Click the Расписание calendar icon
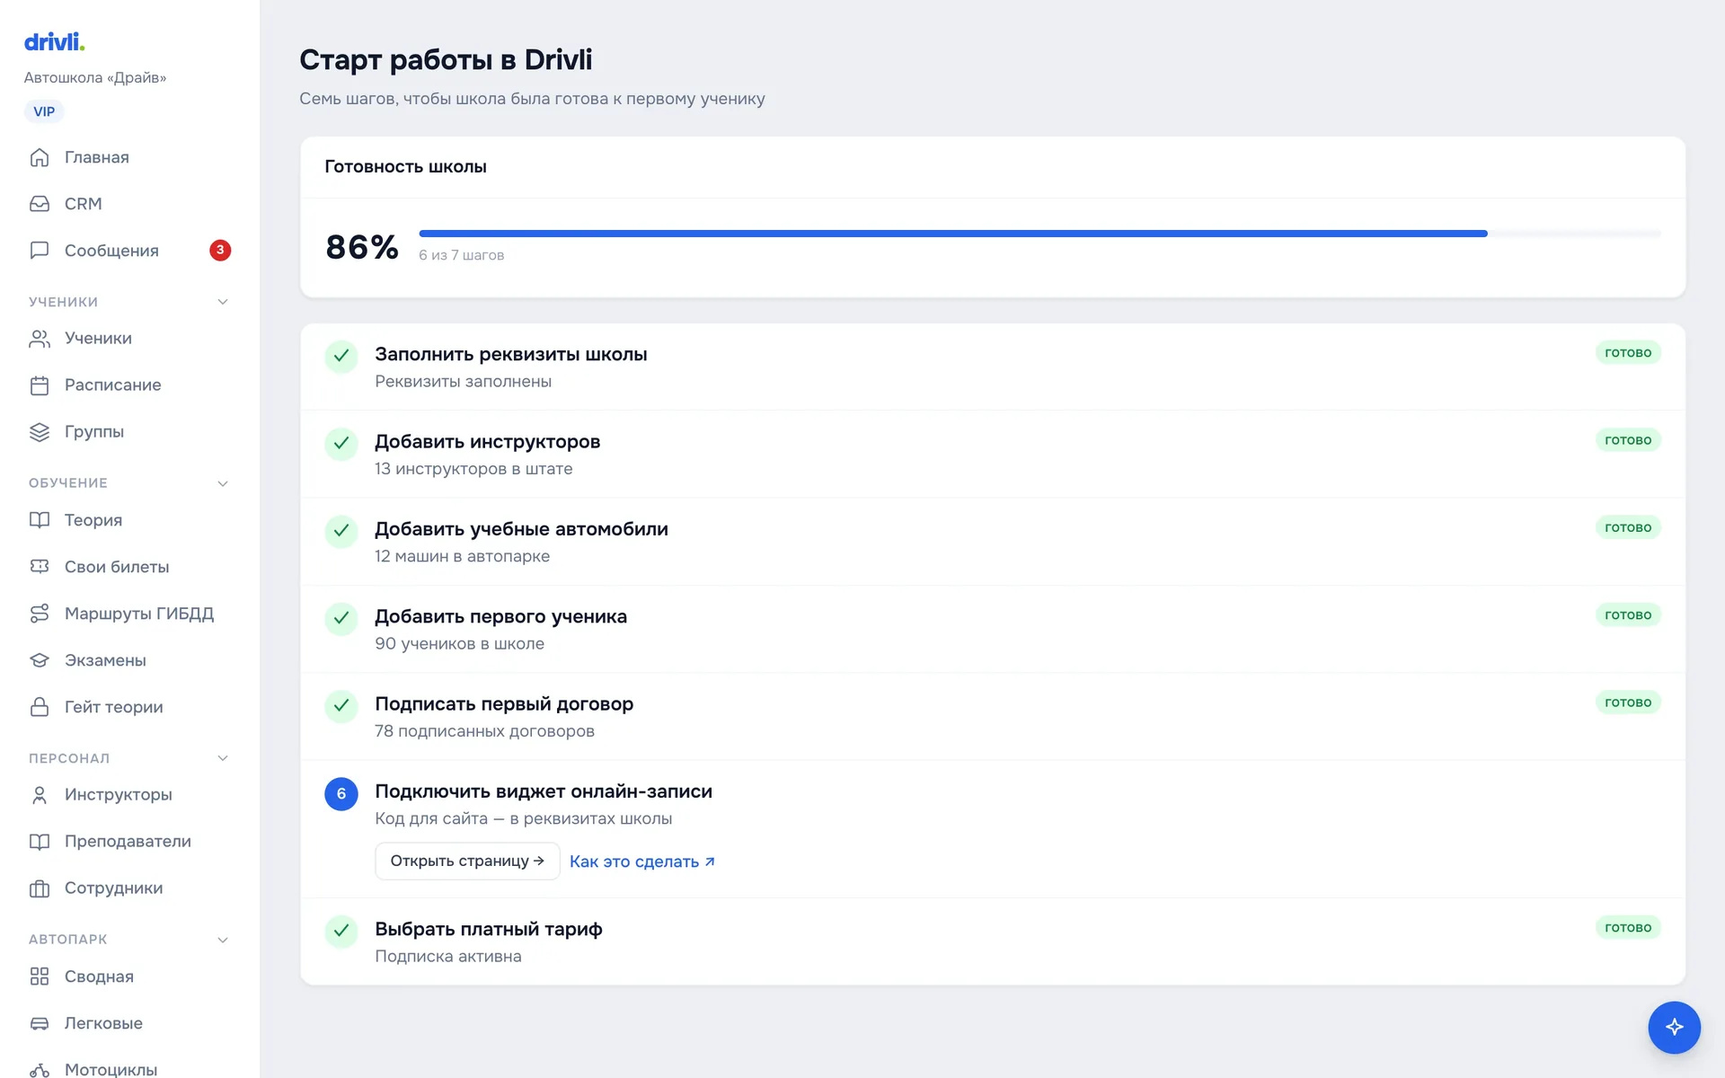This screenshot has height=1078, width=1725. (40, 385)
